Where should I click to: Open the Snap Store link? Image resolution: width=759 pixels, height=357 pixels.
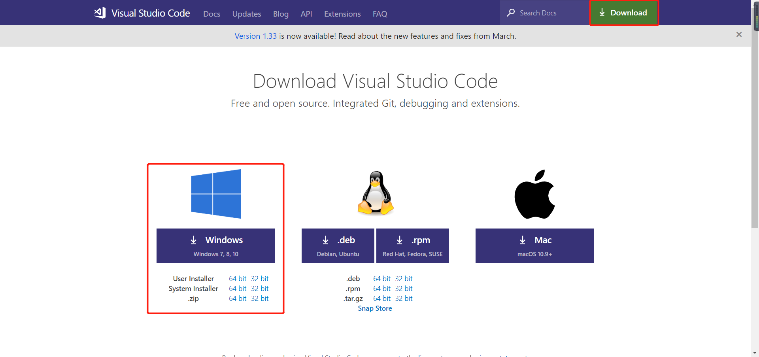(375, 308)
